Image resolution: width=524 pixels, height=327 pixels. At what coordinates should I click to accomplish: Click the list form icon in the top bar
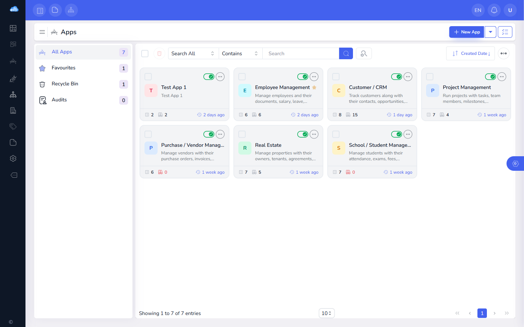[x=39, y=10]
